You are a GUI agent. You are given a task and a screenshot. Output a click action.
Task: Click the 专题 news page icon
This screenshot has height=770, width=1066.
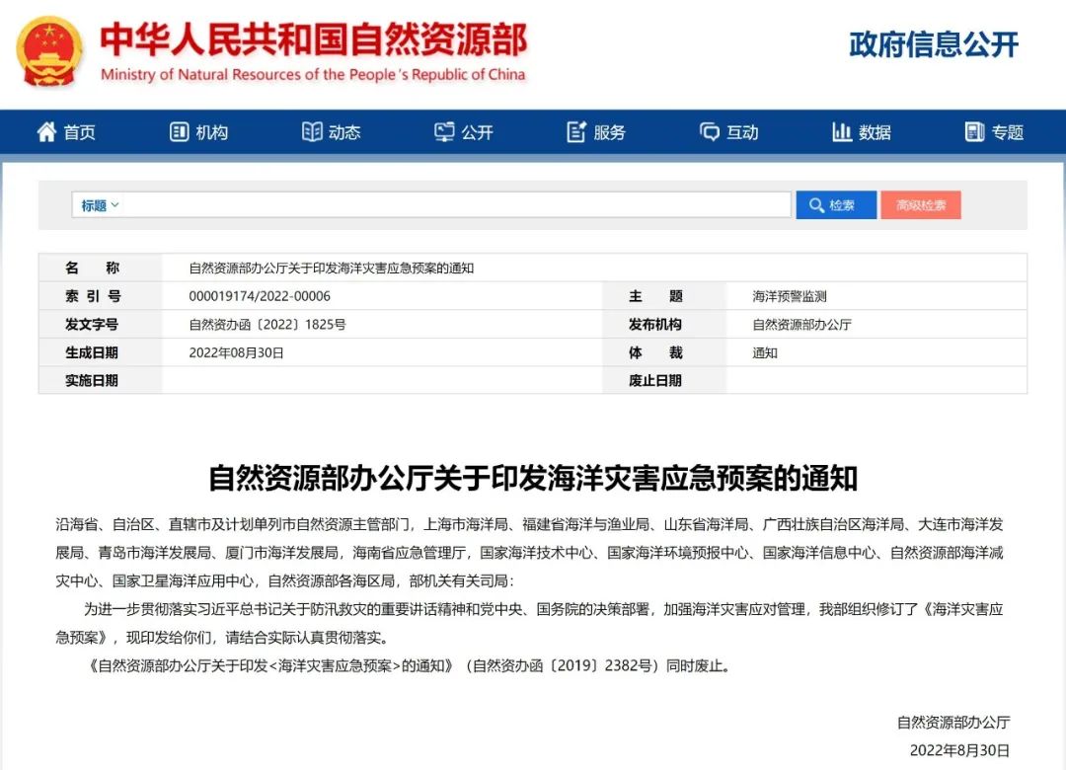click(x=975, y=132)
